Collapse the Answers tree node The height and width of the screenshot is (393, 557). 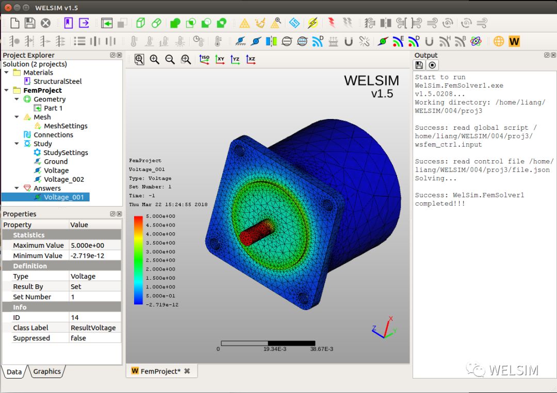[x=17, y=188]
